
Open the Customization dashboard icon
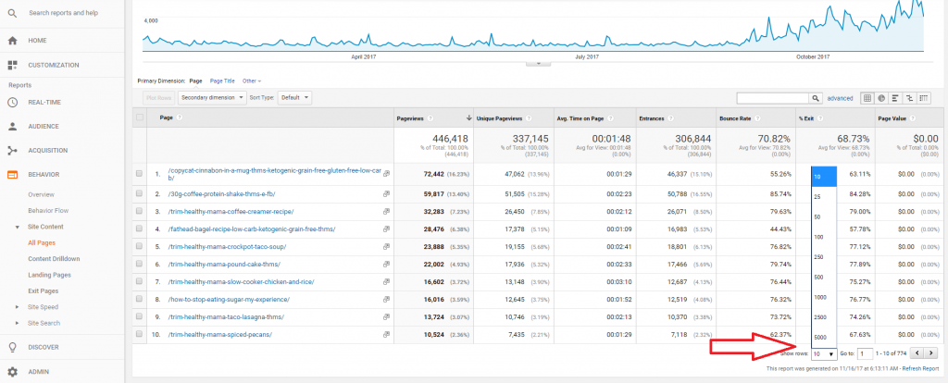coord(12,65)
